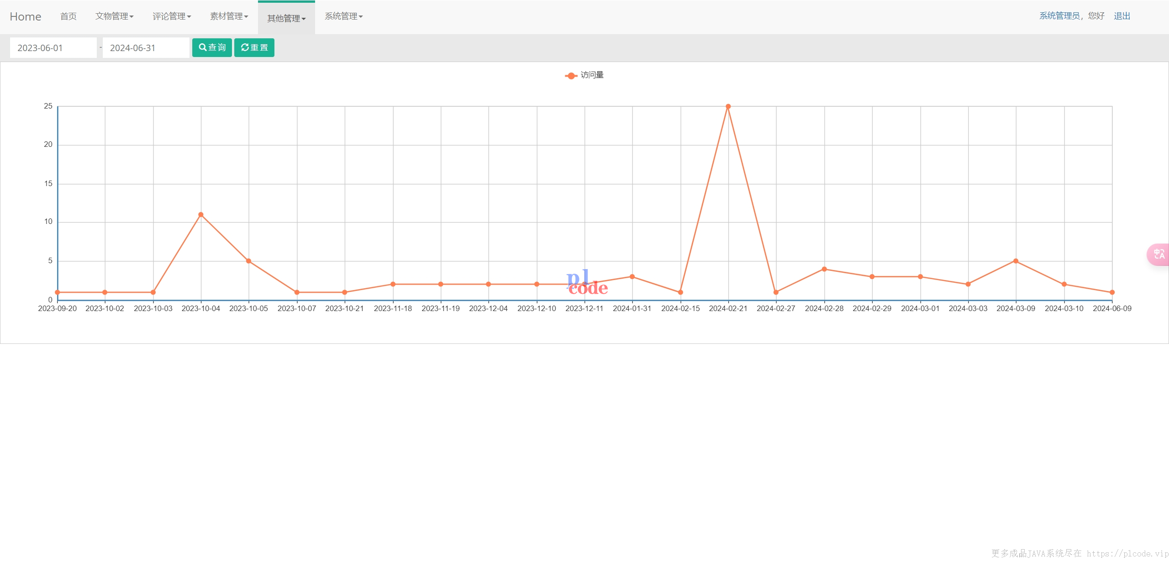Click the data point at 2024-06-09
This screenshot has width=1169, height=561.
1112,292
